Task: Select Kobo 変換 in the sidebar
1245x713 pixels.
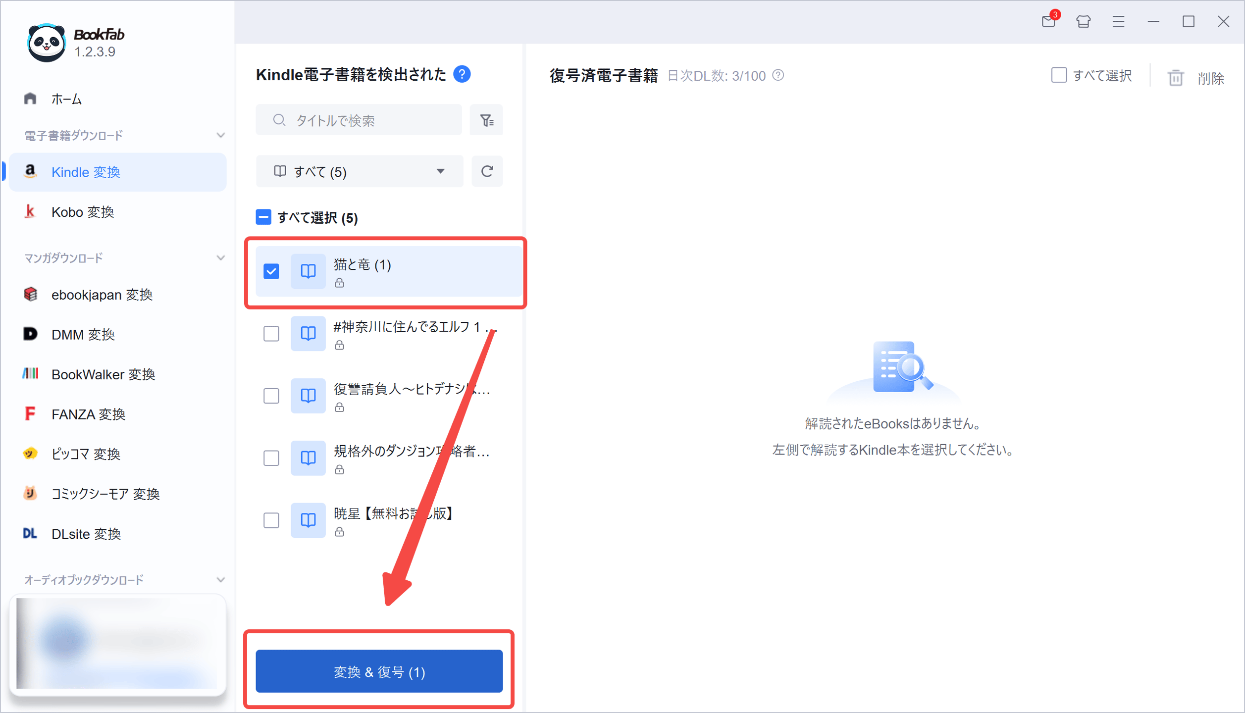Action: click(118, 212)
